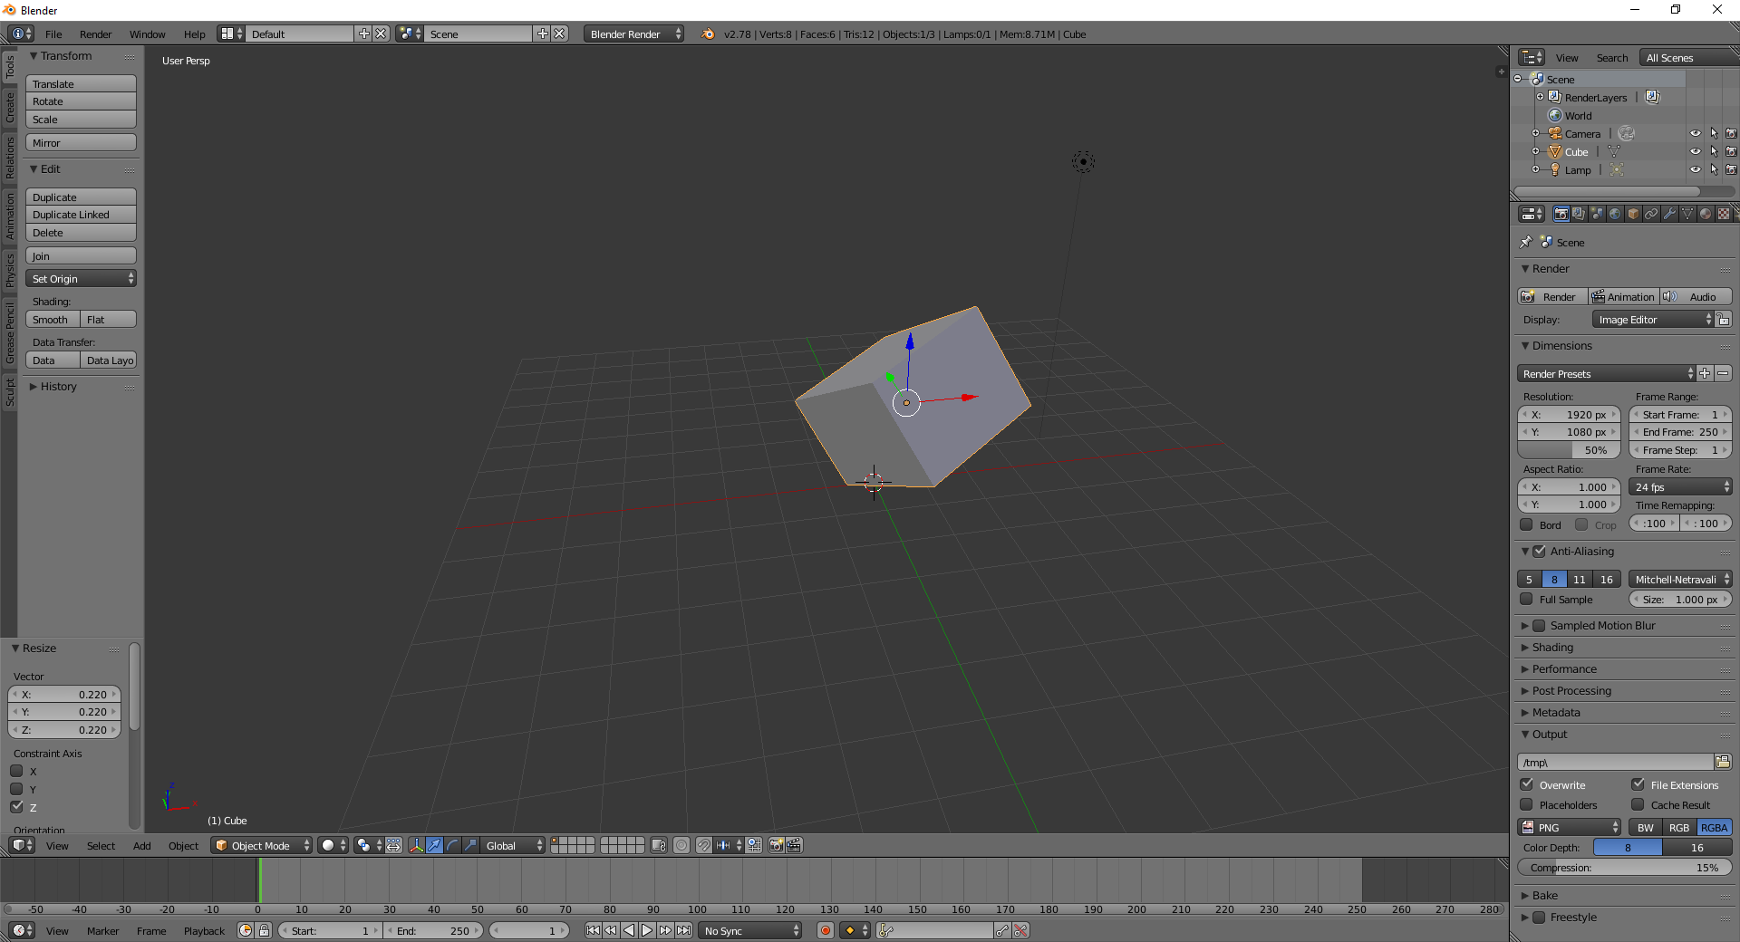
Task: Click the OpenGL render animation clapper icon
Action: pyautogui.click(x=795, y=845)
